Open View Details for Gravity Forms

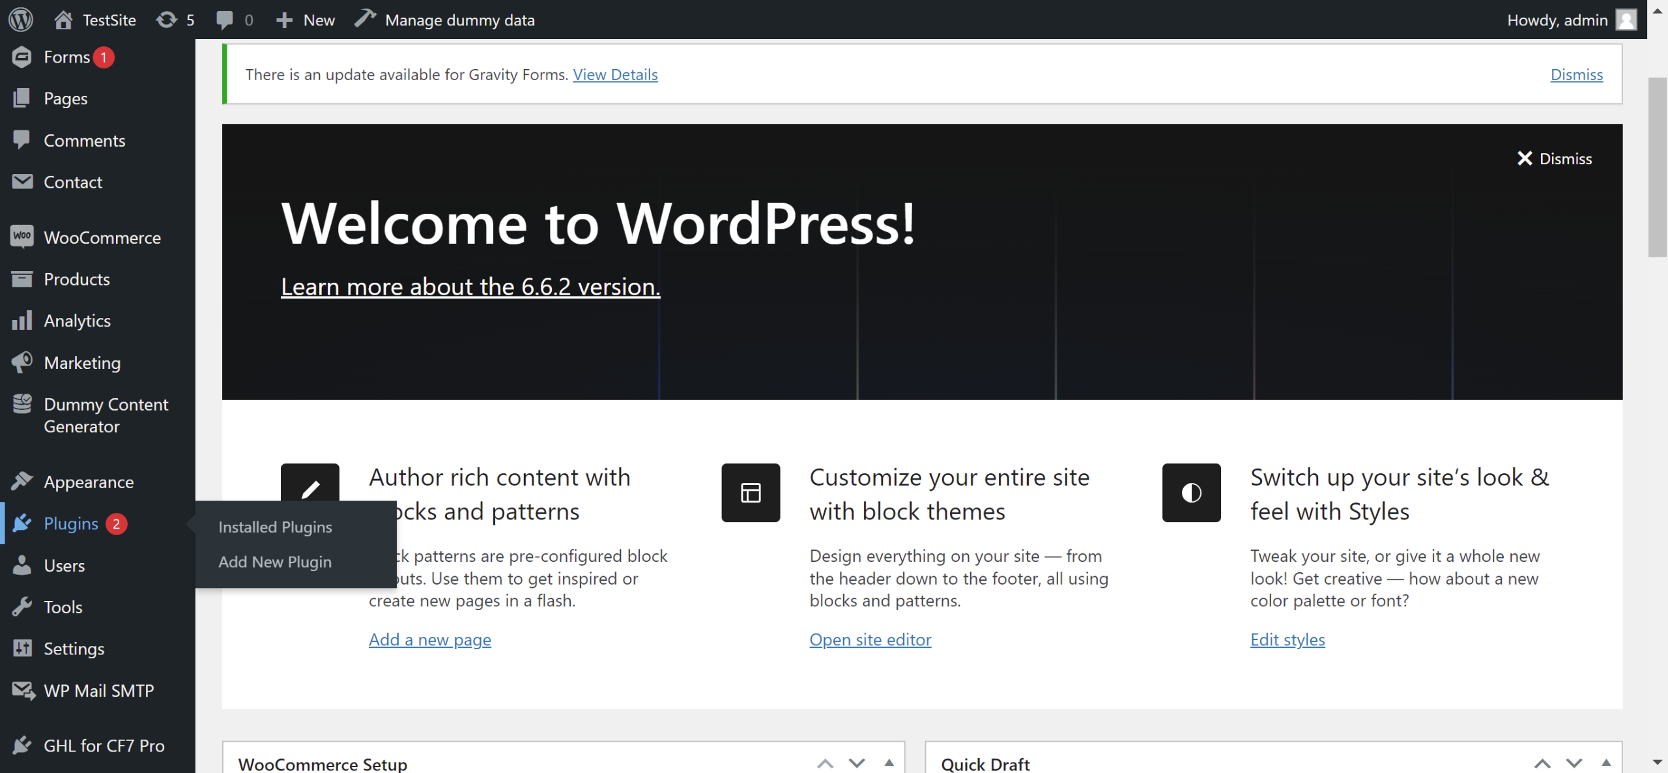615,74
